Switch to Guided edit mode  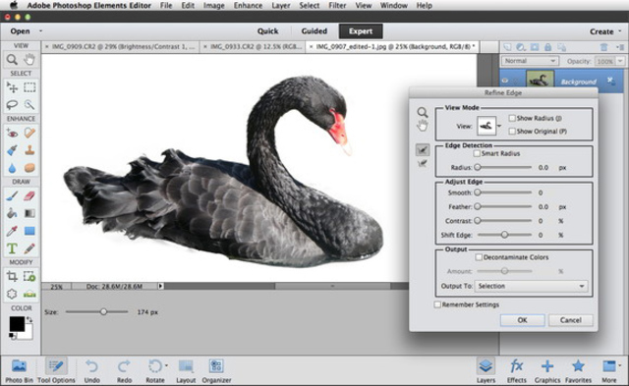point(314,31)
